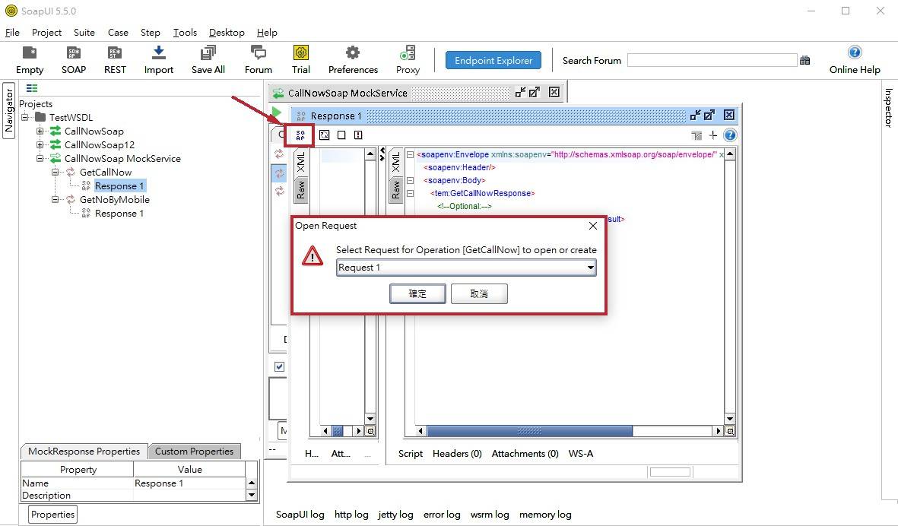Select Response 1 under GetNoByMobile
898x526 pixels.
pos(119,214)
